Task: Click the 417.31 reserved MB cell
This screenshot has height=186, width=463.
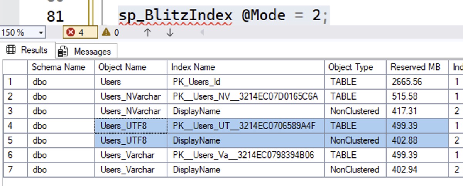Action: (417, 111)
